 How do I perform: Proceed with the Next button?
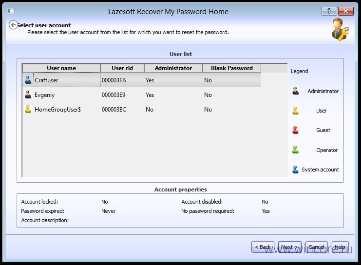click(290, 247)
